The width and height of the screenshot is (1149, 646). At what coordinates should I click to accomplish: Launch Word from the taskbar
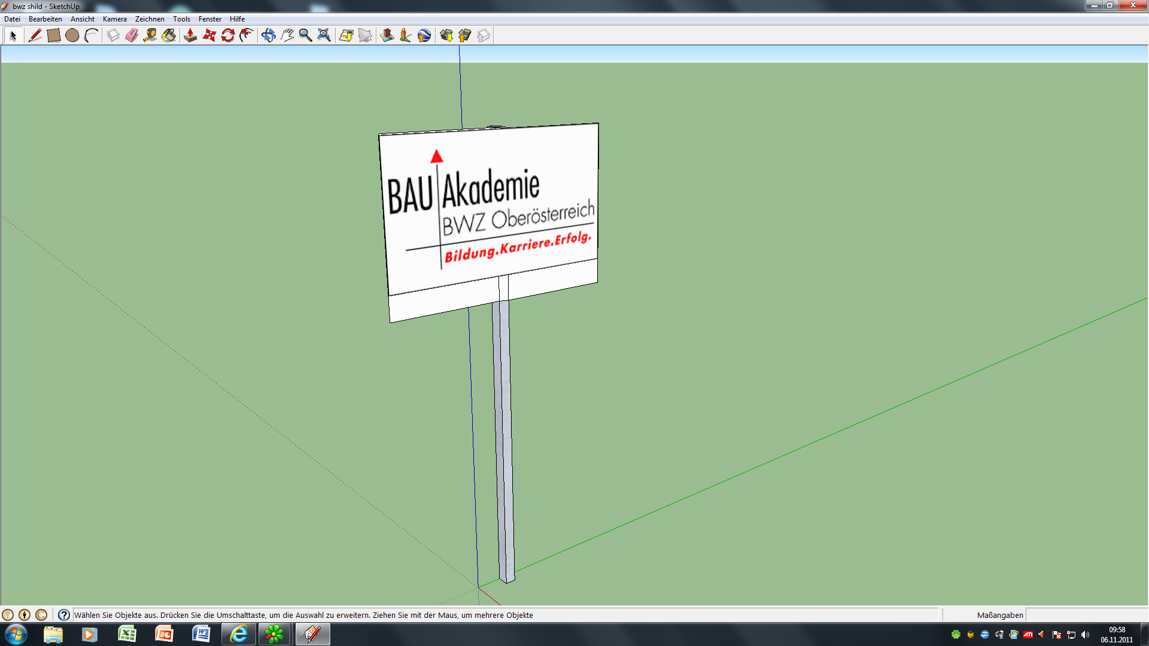tap(201, 634)
